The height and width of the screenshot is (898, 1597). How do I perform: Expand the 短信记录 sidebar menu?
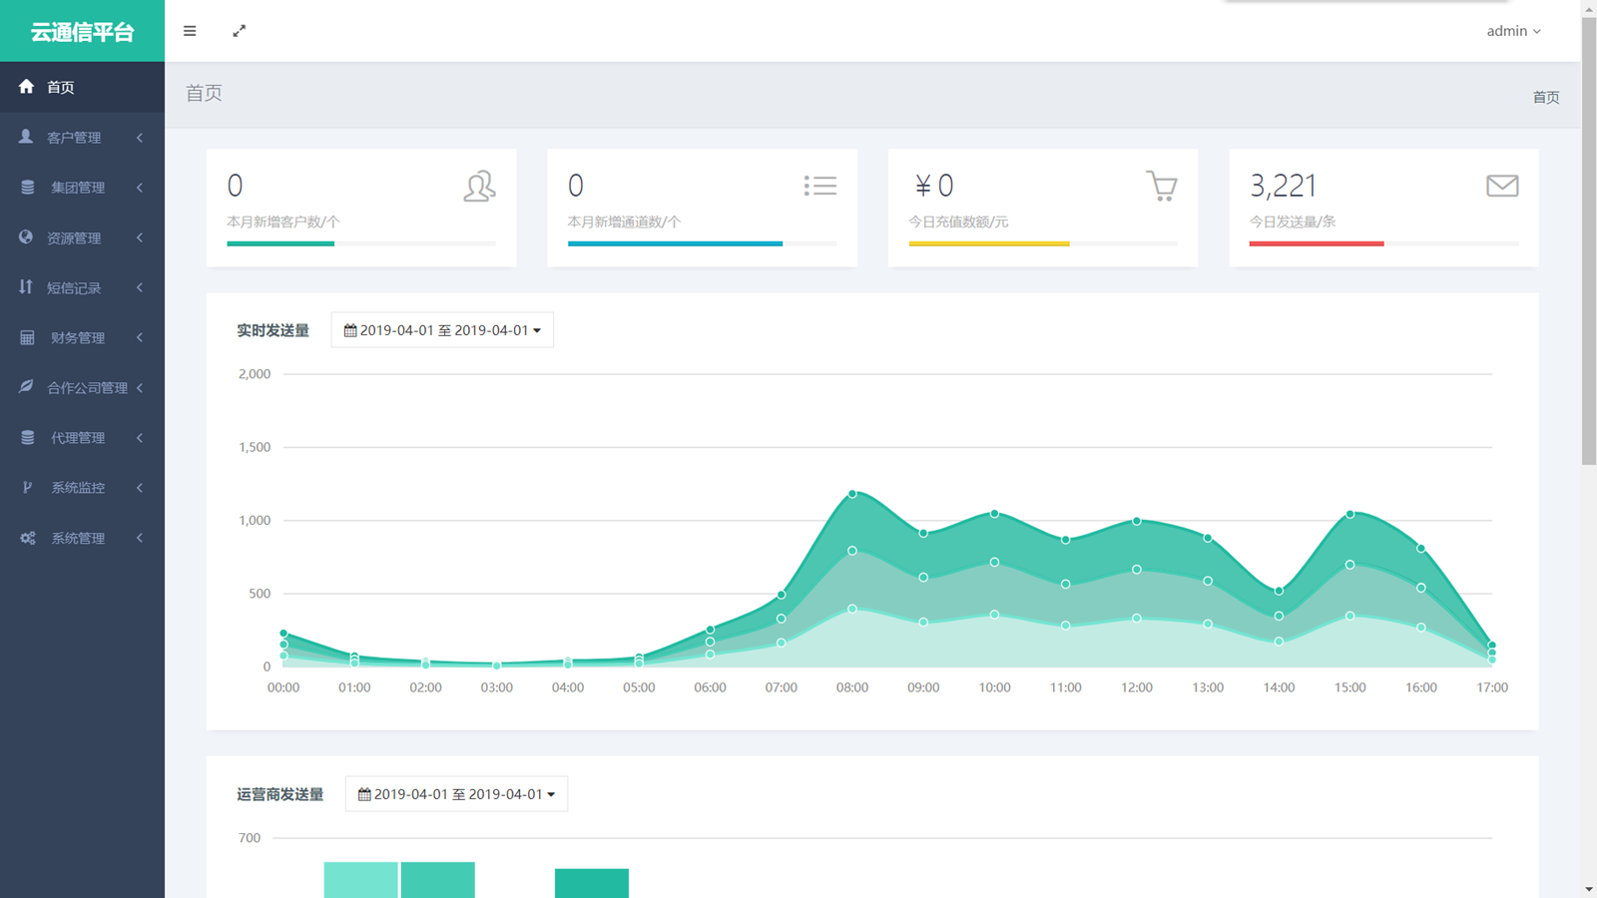pyautogui.click(x=82, y=288)
